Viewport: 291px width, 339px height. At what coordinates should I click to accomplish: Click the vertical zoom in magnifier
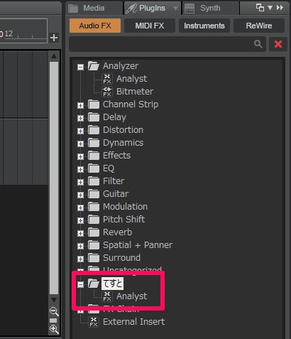(54, 330)
